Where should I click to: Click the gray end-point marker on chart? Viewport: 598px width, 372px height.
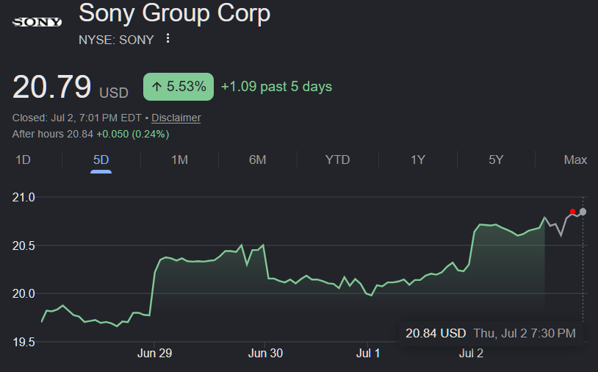click(x=583, y=212)
